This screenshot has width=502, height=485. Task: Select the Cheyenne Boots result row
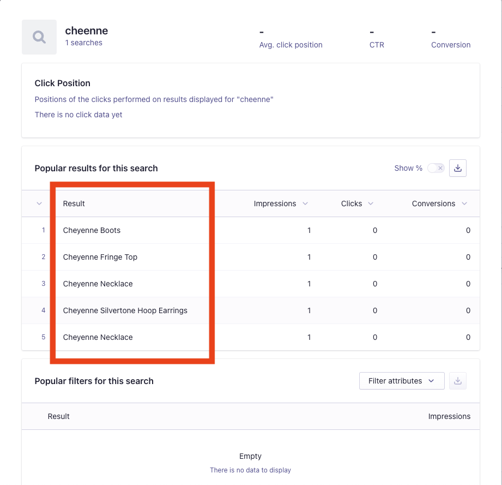[x=251, y=230]
